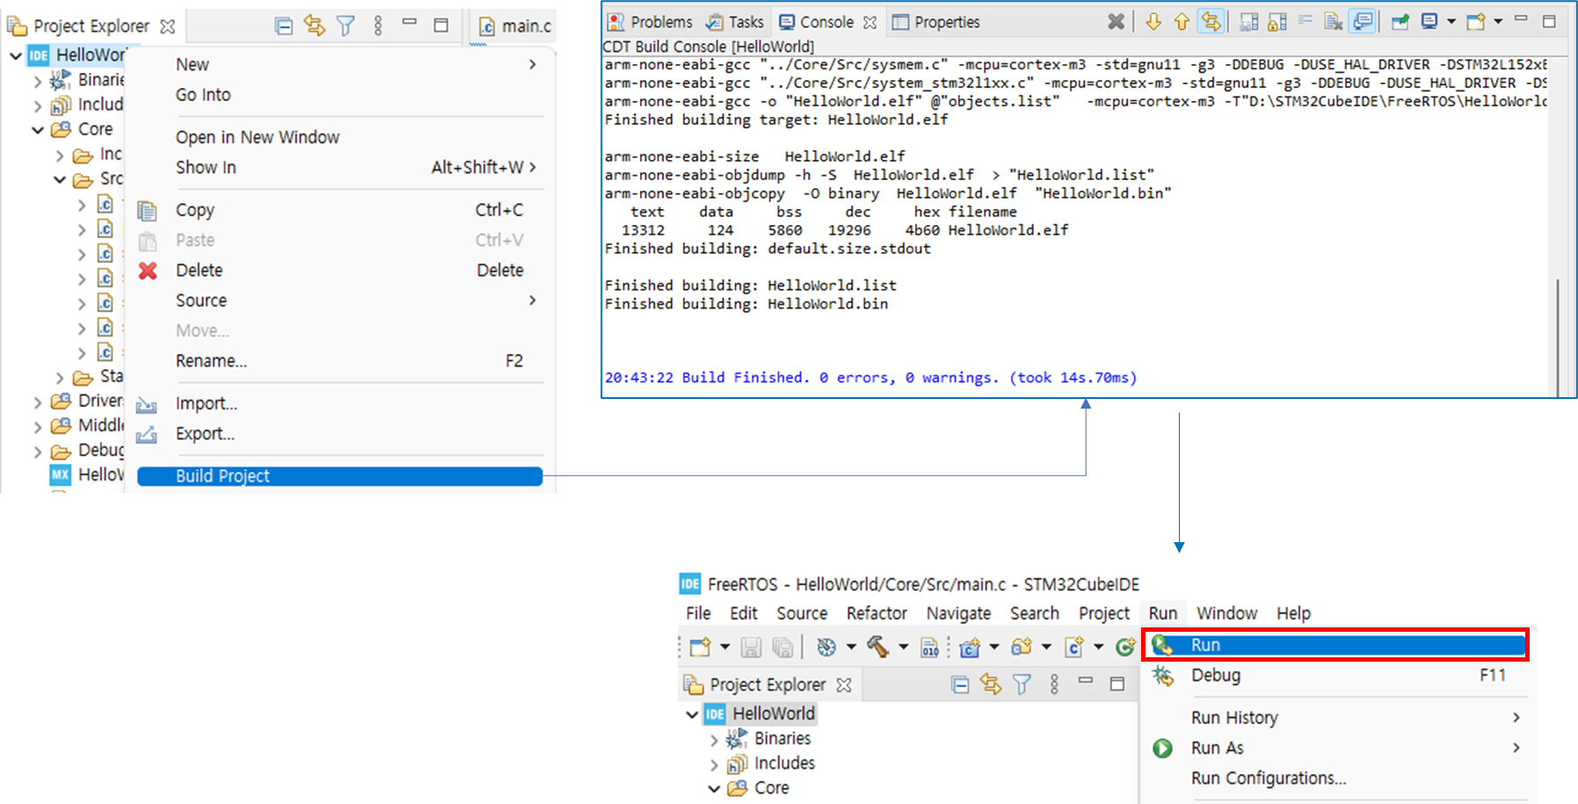Click the Save disk icon in main toolbar

tap(751, 648)
